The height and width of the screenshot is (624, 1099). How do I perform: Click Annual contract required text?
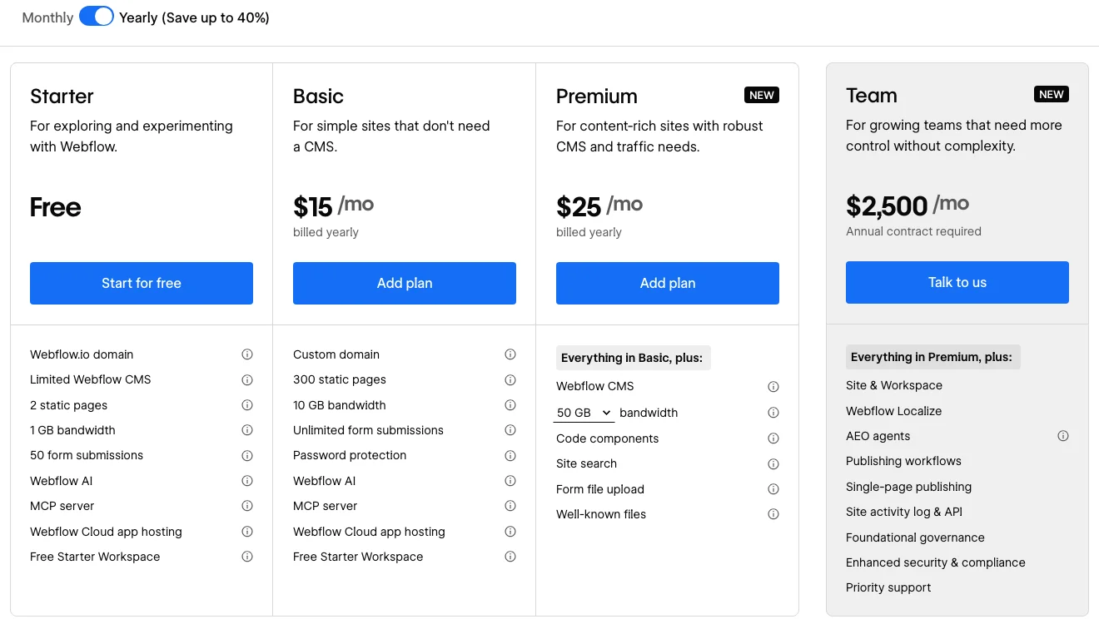click(x=913, y=231)
